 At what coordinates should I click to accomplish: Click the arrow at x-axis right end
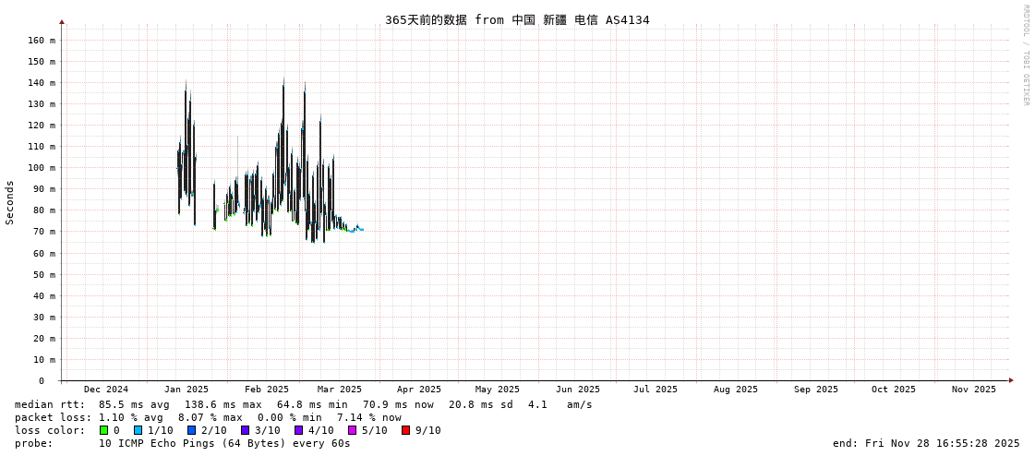pos(1011,380)
